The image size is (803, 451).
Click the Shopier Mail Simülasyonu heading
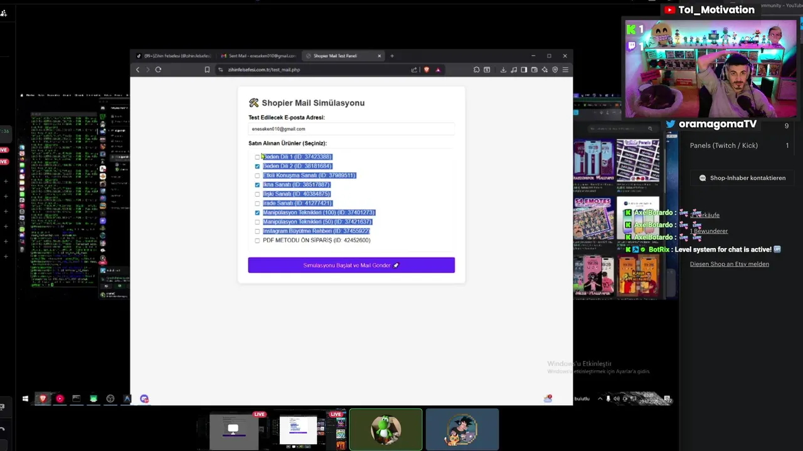pos(306,103)
